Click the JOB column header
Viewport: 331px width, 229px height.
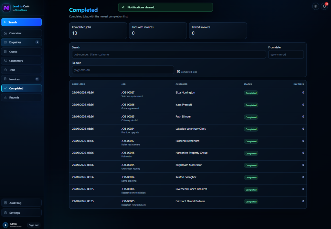pos(123,84)
